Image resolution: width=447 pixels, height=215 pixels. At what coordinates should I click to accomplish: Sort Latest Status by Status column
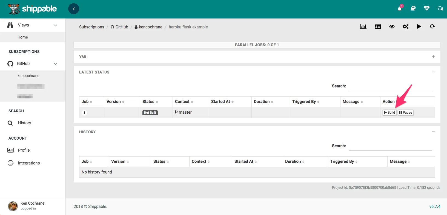[x=156, y=102]
